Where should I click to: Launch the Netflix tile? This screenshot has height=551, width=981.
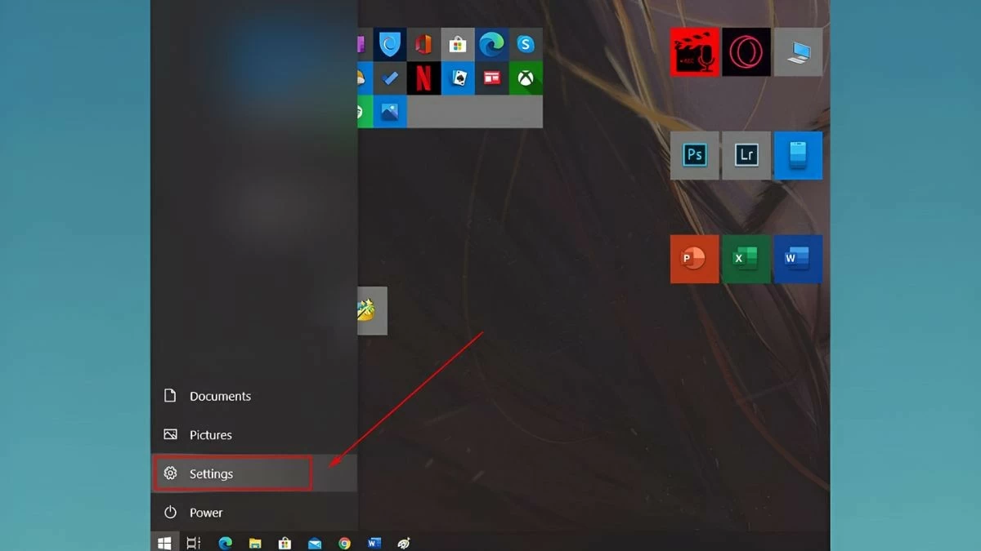(x=423, y=78)
